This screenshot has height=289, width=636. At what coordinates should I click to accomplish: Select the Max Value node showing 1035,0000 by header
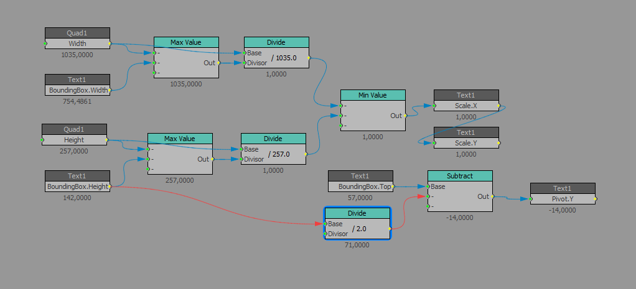point(186,42)
